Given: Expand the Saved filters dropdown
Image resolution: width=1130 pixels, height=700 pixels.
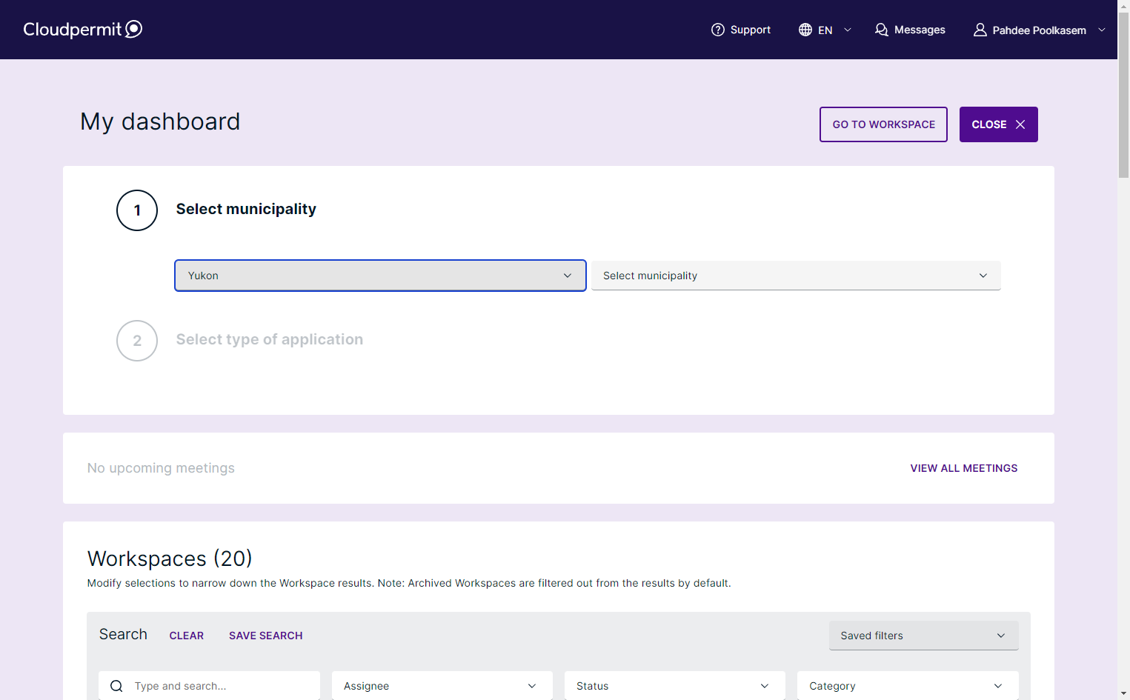Looking at the screenshot, I should [x=923, y=636].
